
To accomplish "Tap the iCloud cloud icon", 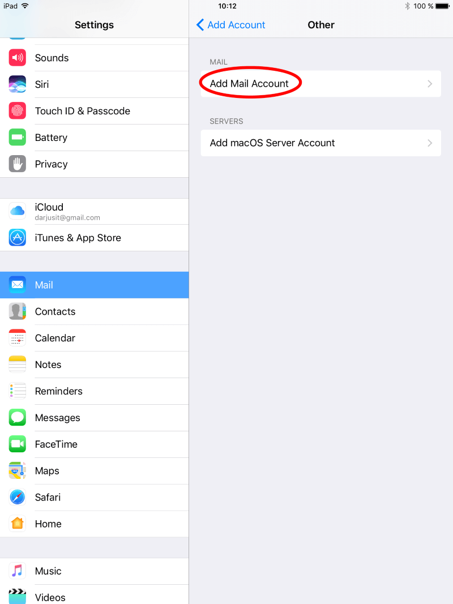I will (18, 211).
